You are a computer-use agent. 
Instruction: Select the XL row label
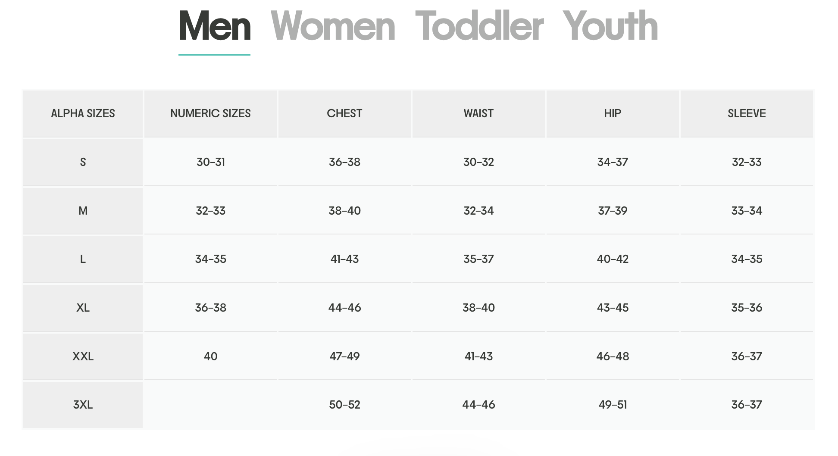tap(83, 308)
